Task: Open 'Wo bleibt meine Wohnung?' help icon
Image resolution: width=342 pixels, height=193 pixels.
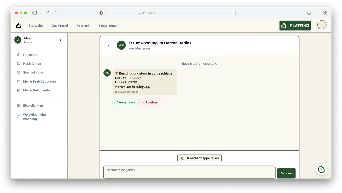Action: (x=19, y=116)
